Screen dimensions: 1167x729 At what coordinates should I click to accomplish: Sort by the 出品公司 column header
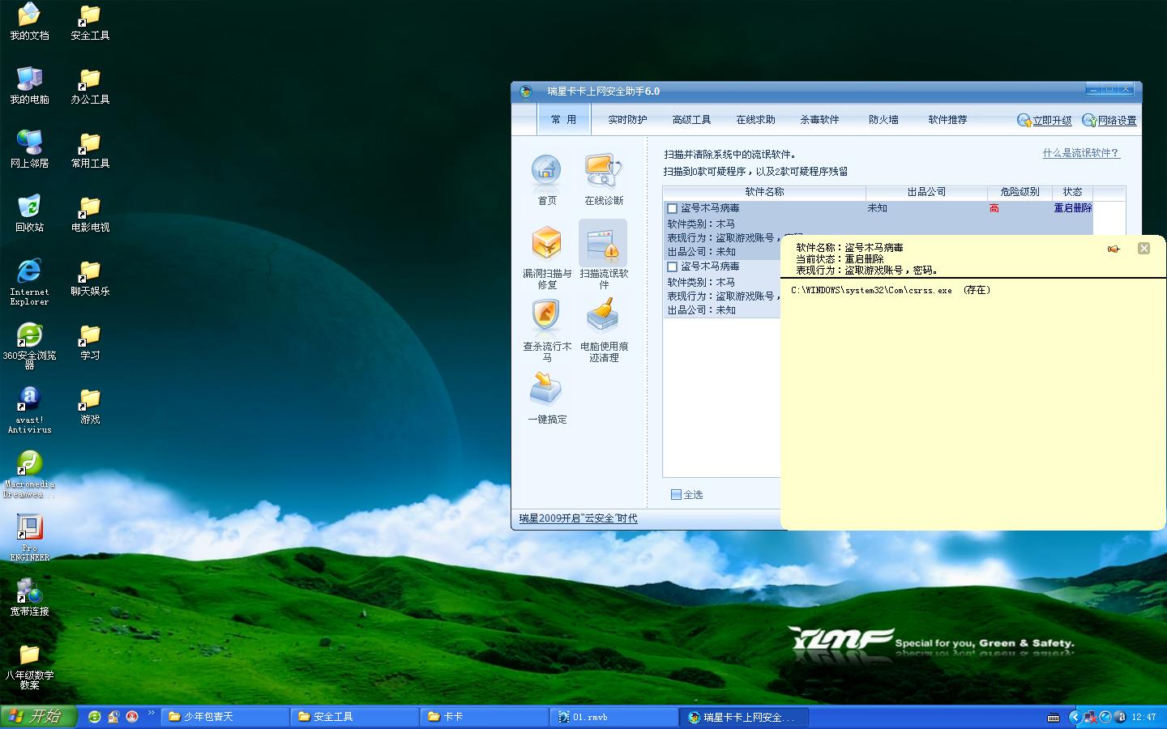tap(926, 192)
